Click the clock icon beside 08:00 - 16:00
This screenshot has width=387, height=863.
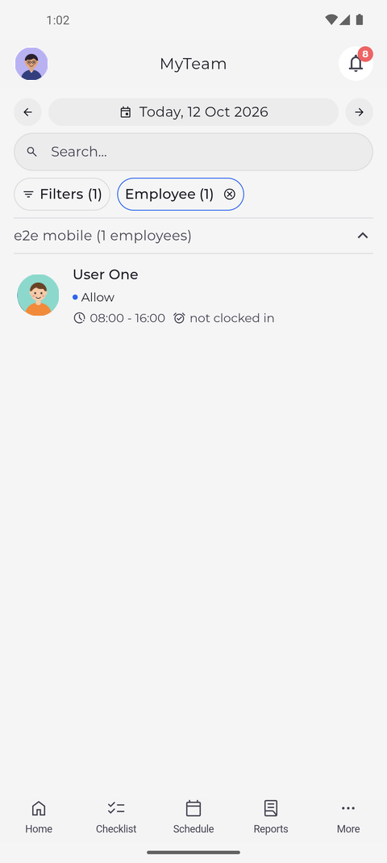click(79, 318)
